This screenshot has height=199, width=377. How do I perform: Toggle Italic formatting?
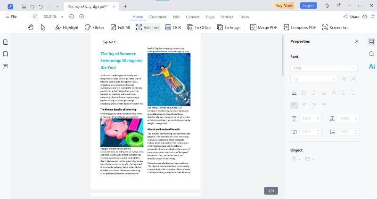tap(314, 92)
